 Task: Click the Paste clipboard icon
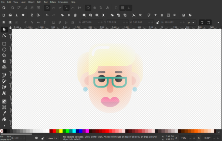75,15
